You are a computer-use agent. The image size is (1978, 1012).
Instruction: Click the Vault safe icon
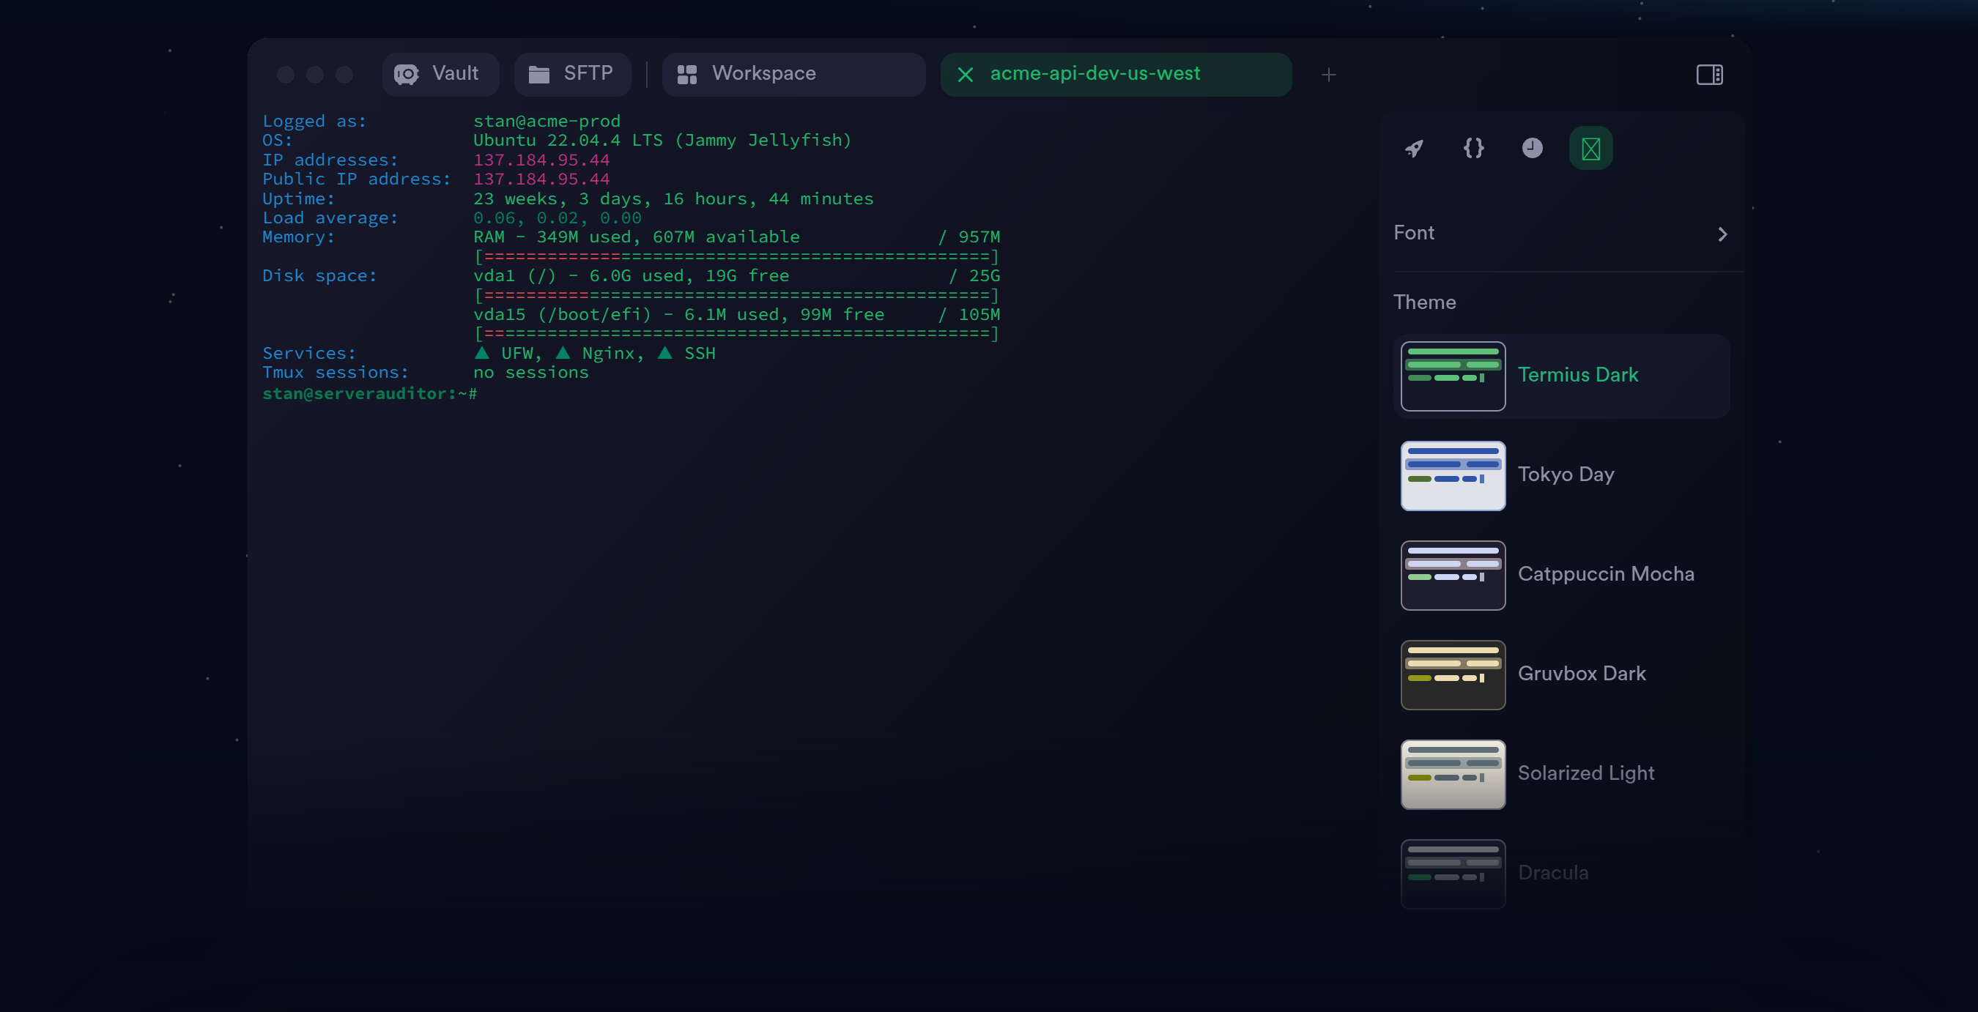[406, 75]
